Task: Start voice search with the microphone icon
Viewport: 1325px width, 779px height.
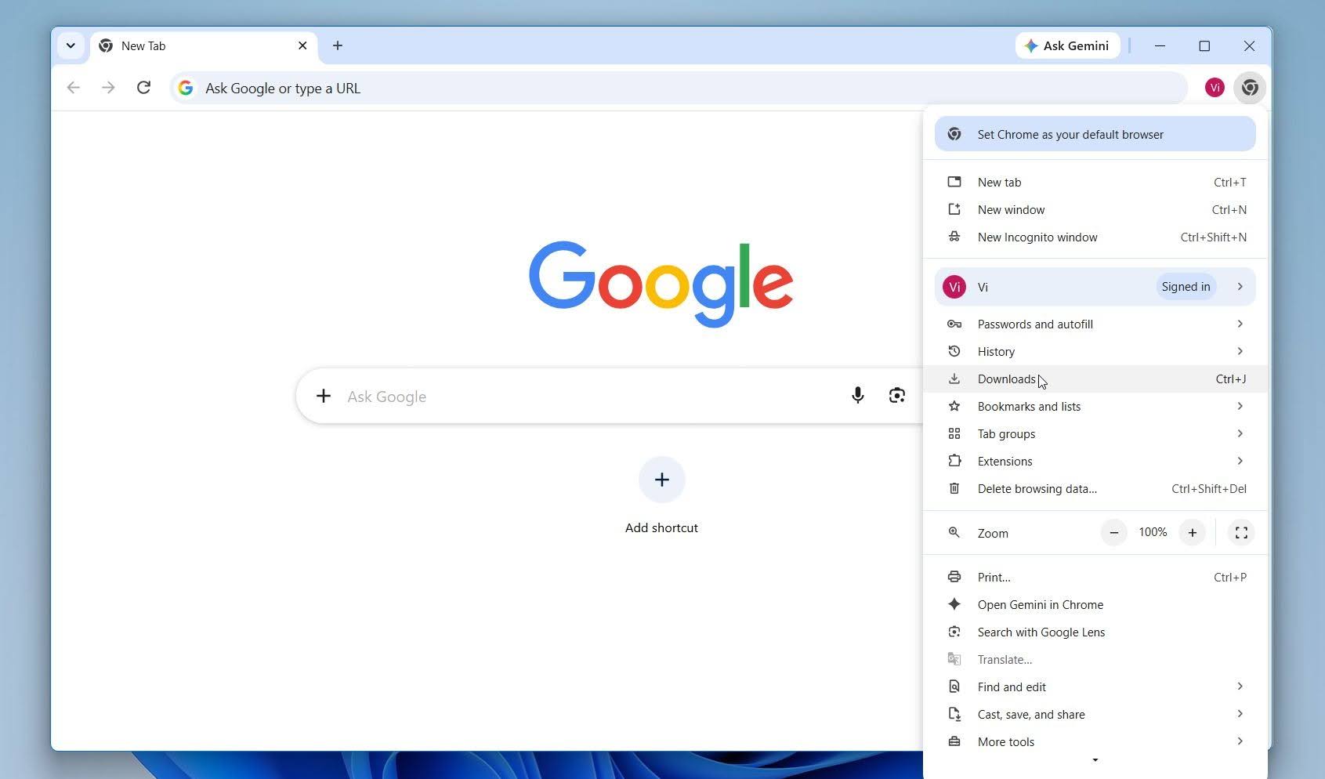Action: coord(858,396)
